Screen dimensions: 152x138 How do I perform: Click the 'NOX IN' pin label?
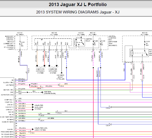(11, 112)
